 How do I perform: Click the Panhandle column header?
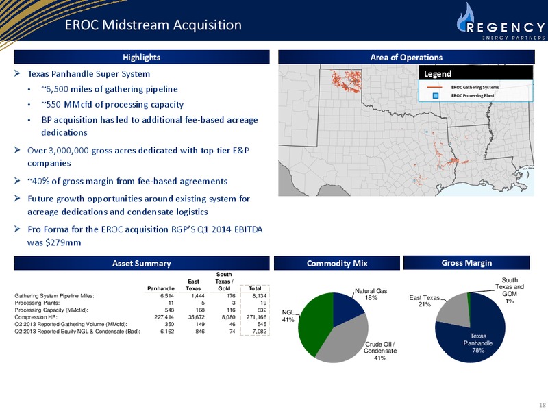pyautogui.click(x=161, y=288)
